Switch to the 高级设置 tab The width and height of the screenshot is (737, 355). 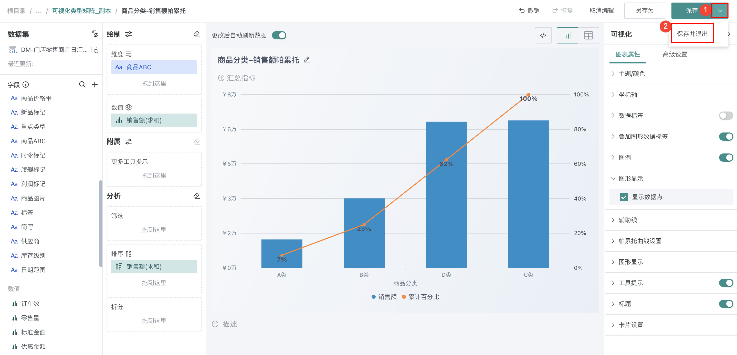point(675,54)
